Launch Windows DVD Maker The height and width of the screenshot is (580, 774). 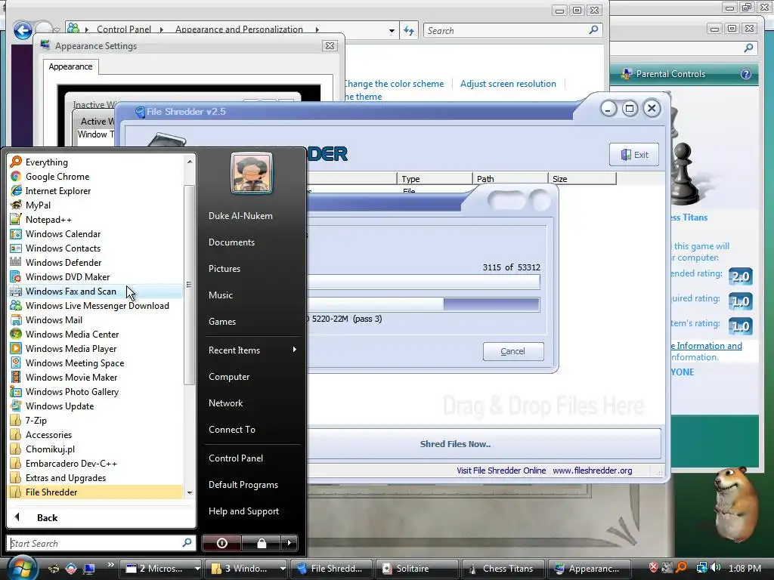(96, 276)
